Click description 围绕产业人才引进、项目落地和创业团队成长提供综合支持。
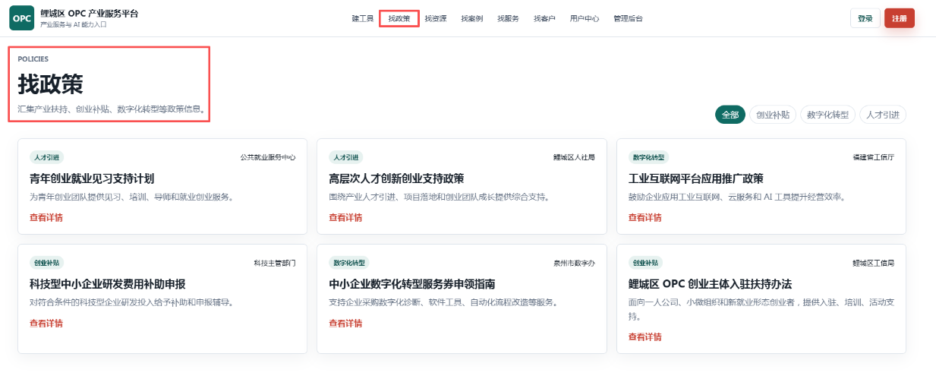The width and height of the screenshot is (936, 379). click(439, 197)
